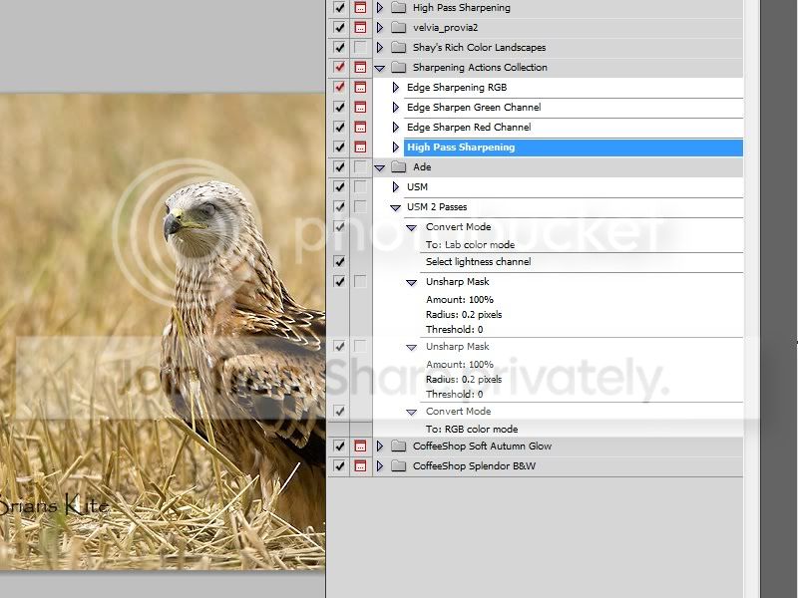Select the Edge Sharpening RGB action

[457, 88]
